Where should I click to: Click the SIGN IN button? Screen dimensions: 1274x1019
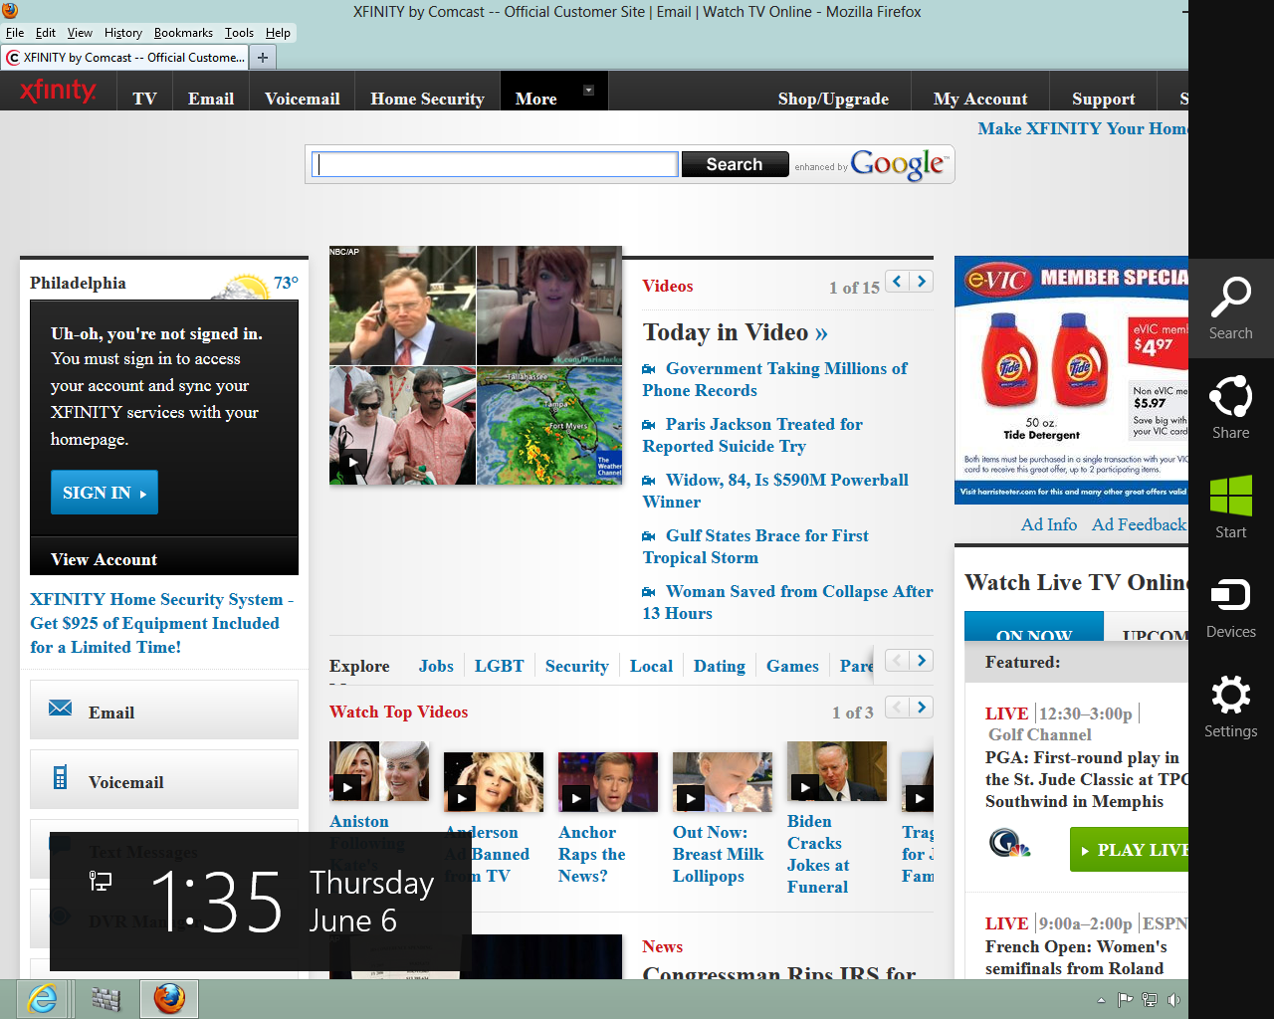(x=104, y=493)
